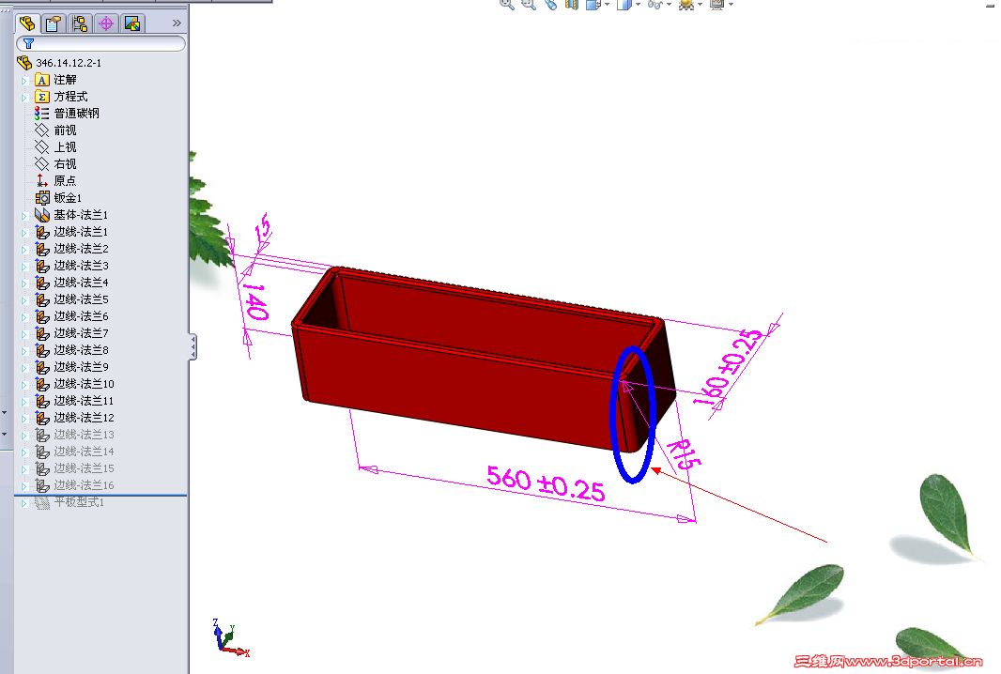The image size is (1001, 674).
Task: Click the 边线-法兰1 edge flange icon
Action: click(x=41, y=232)
